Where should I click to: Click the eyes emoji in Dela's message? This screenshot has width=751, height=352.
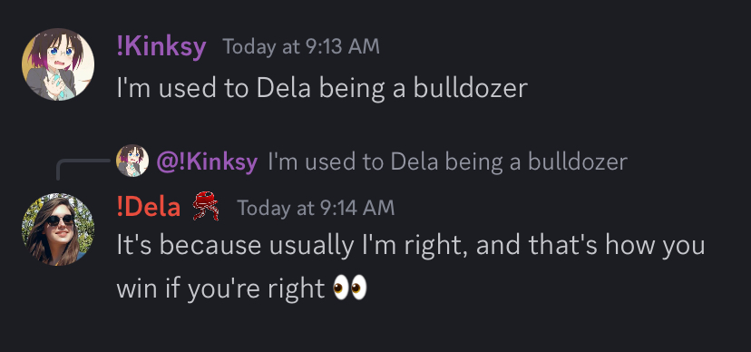tap(350, 288)
